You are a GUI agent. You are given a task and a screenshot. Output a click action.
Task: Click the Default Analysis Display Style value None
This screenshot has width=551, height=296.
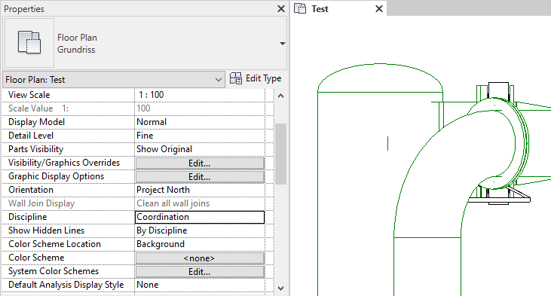point(200,285)
